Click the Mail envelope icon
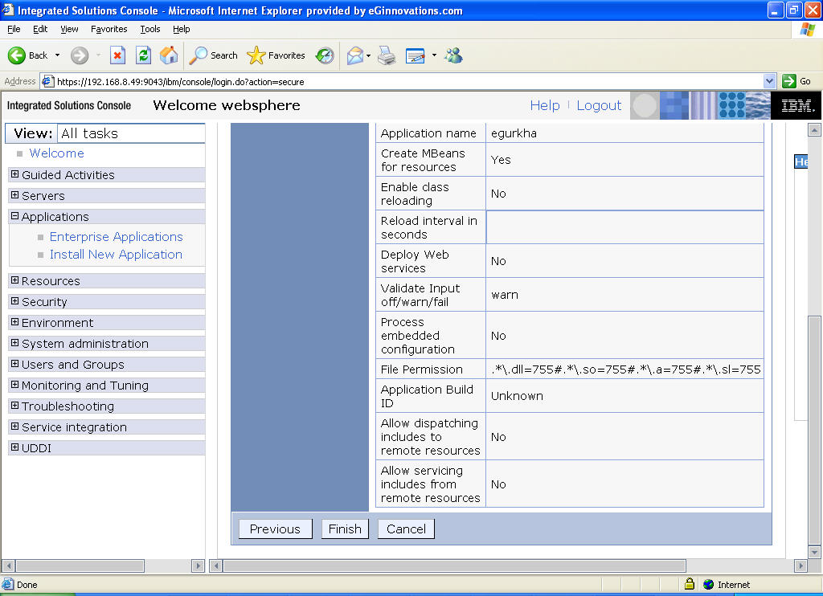 [x=355, y=55]
